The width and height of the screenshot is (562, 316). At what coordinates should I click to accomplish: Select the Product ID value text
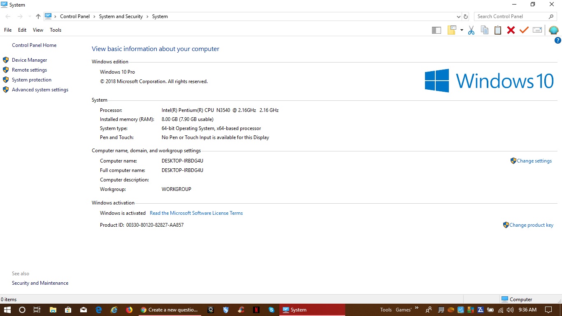(155, 225)
